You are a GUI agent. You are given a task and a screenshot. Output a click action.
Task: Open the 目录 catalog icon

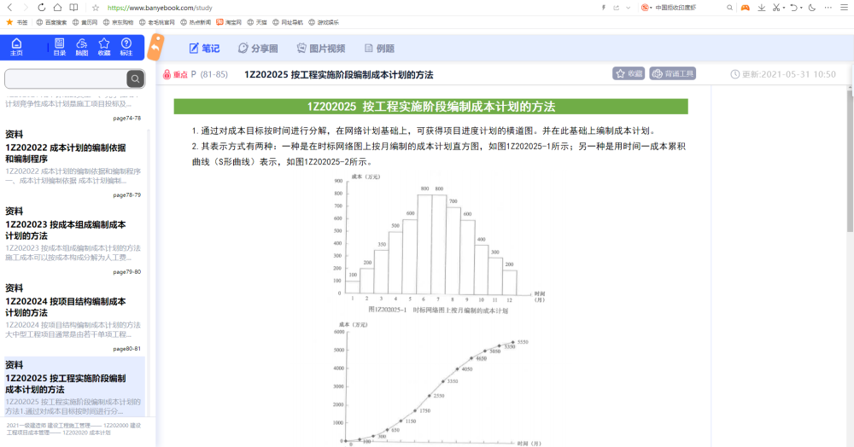59,47
